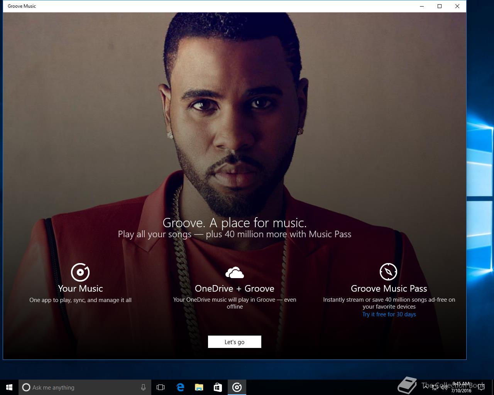Show hidden tray icons chevron
Viewport: 494px width, 395px height.
(426, 387)
